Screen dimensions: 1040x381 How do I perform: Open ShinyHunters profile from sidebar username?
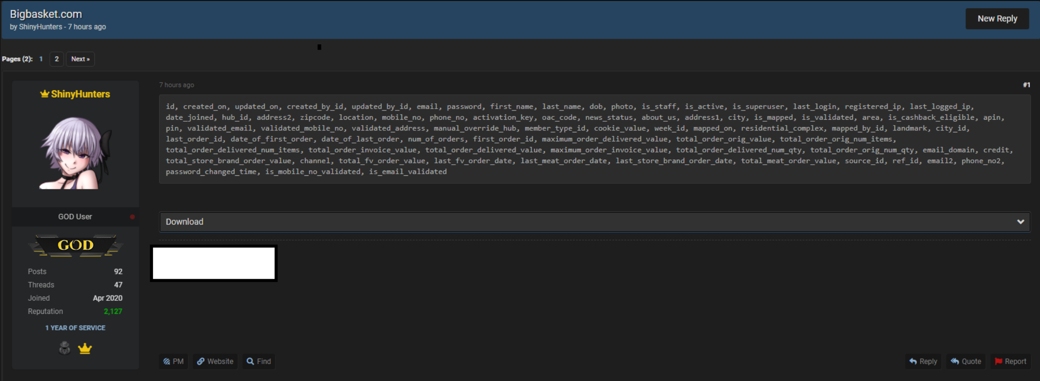[80, 94]
